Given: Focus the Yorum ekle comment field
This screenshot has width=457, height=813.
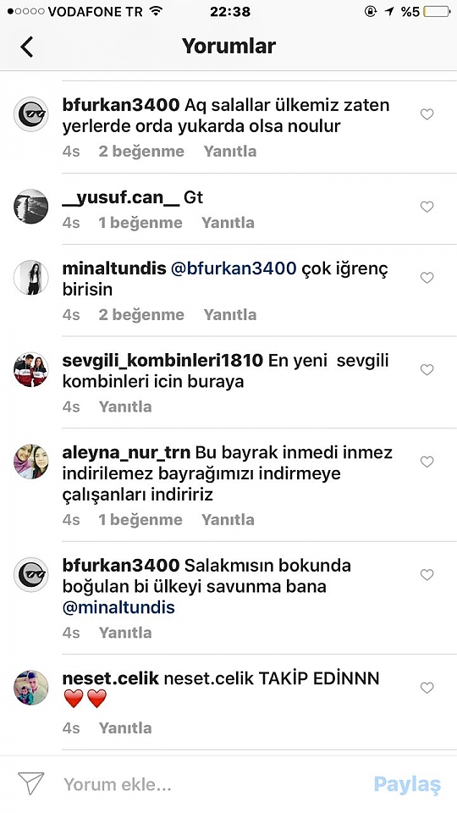Looking at the screenshot, I should 207,784.
